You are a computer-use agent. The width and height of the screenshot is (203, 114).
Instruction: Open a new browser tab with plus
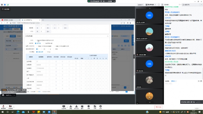[43, 20]
